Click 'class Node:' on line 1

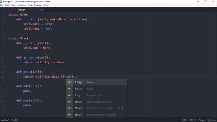click(19, 15)
